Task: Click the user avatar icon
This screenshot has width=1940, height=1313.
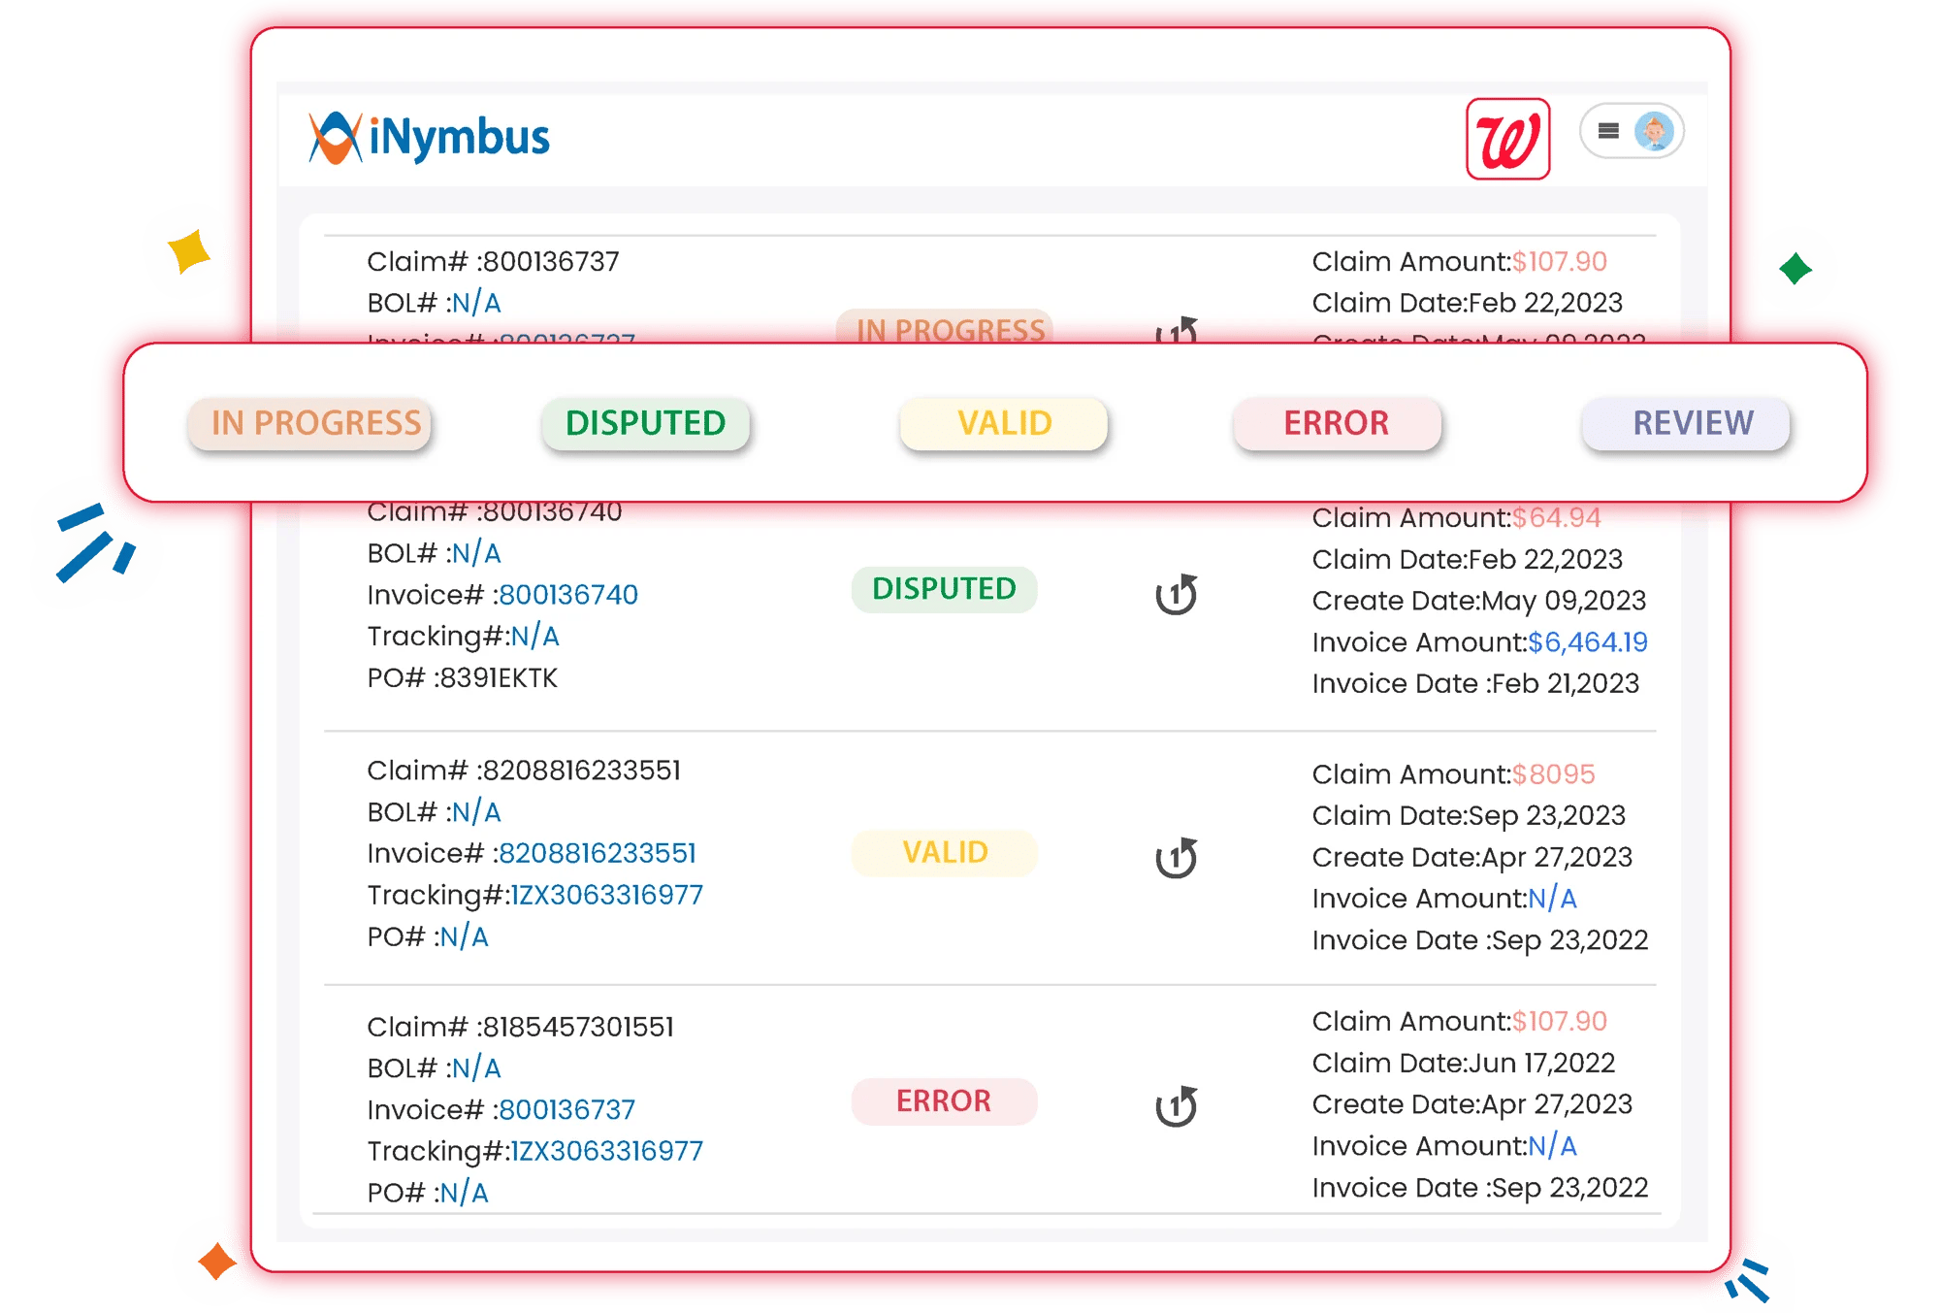Action: pyautogui.click(x=1654, y=131)
